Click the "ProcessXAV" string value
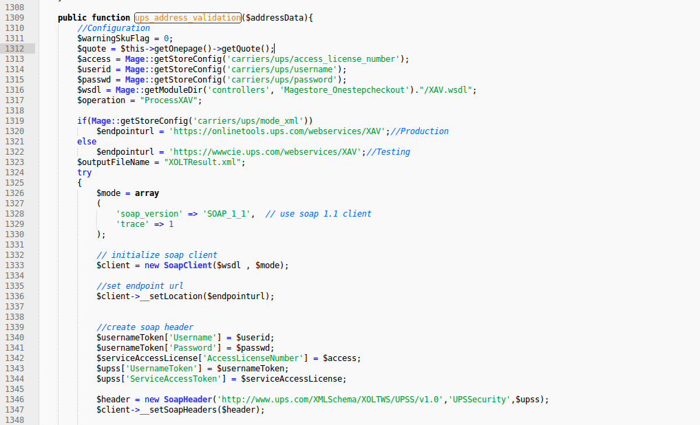 (169, 100)
